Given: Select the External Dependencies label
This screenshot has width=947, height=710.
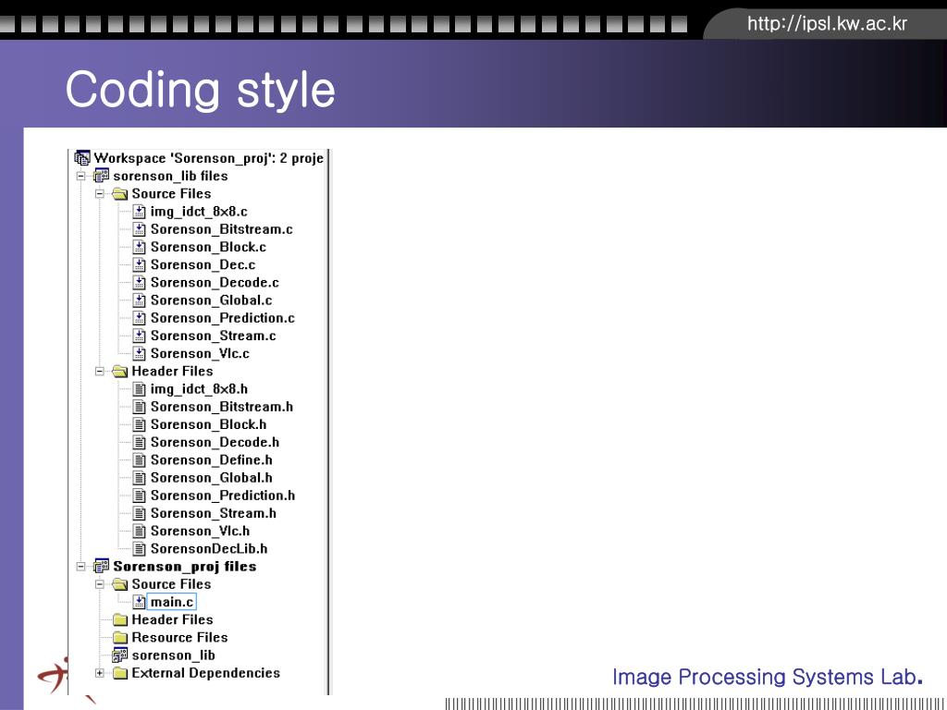Looking at the screenshot, I should click(x=206, y=673).
